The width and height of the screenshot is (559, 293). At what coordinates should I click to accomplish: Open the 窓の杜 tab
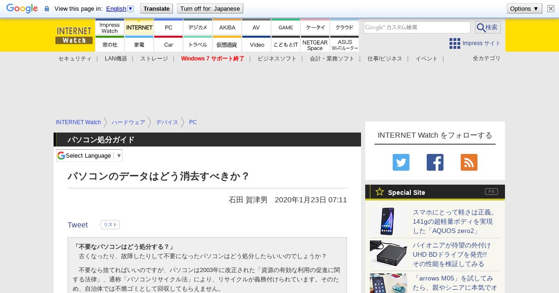(109, 44)
